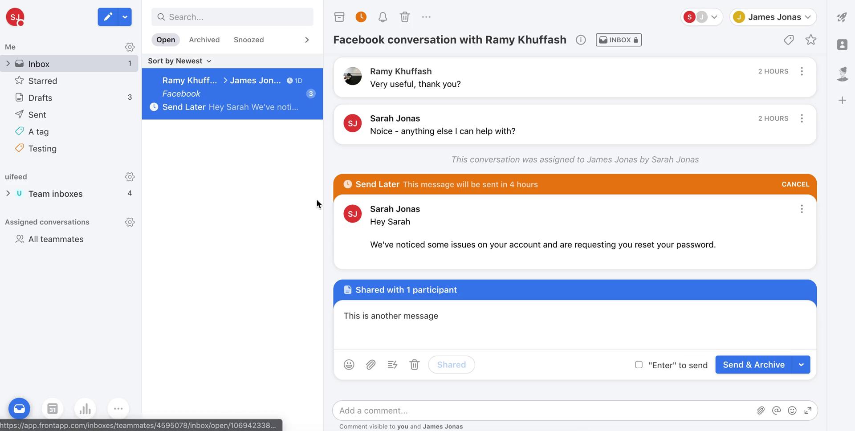Image resolution: width=855 pixels, height=431 pixels.
Task: Click the draft text This is another message
Action: 391,316
